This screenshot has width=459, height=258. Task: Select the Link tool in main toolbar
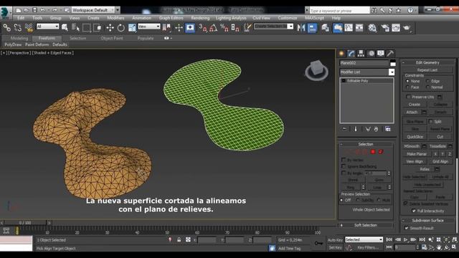(x=6, y=28)
